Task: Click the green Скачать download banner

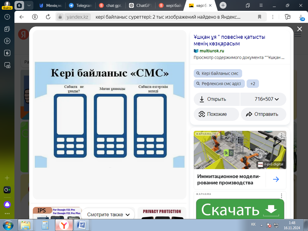Action: [240, 209]
